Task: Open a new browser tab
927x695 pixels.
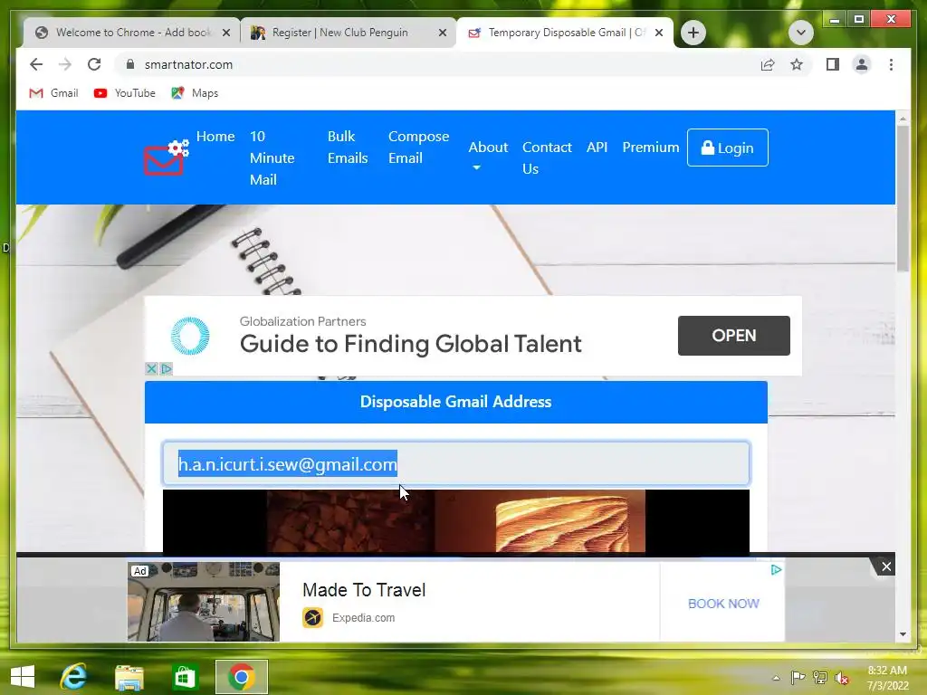Action: pos(693,33)
